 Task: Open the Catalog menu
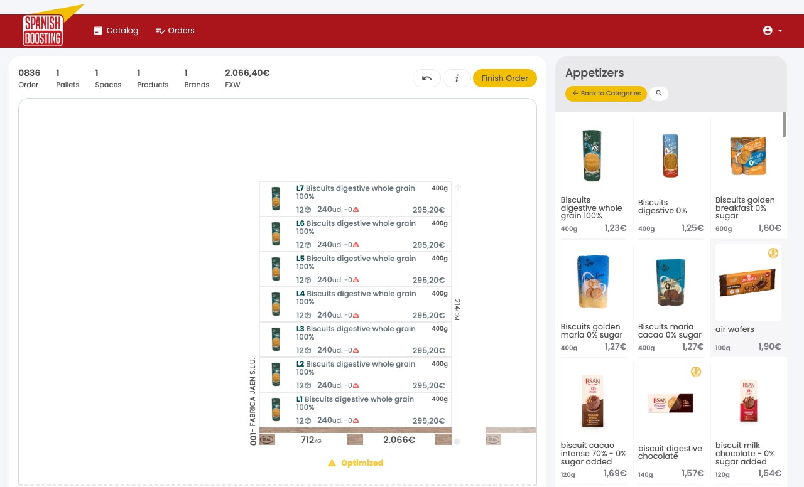(116, 30)
